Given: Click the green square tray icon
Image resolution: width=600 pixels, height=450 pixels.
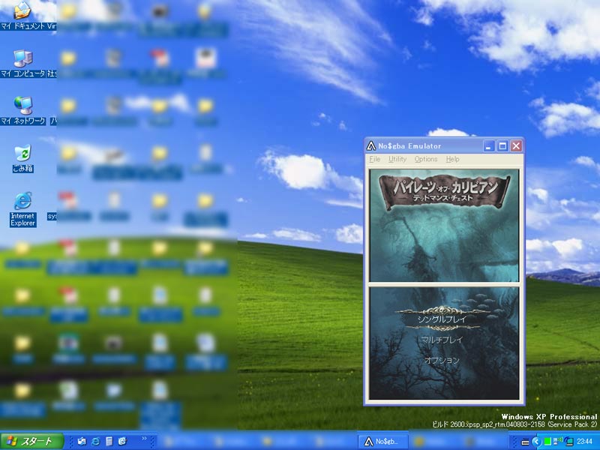Looking at the screenshot, I should (x=547, y=442).
